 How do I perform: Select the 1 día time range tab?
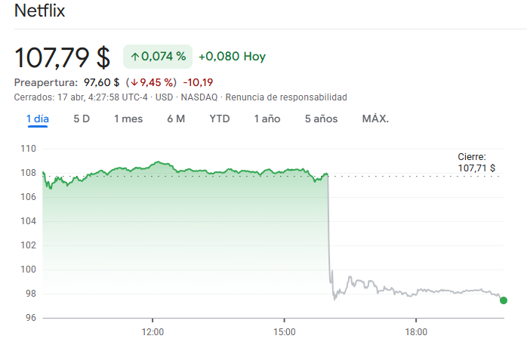click(x=37, y=119)
